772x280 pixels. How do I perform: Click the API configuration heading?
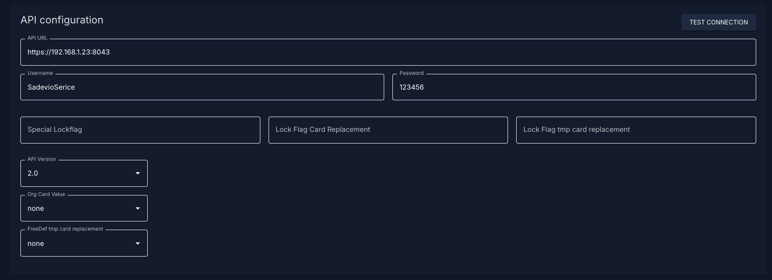coord(62,20)
